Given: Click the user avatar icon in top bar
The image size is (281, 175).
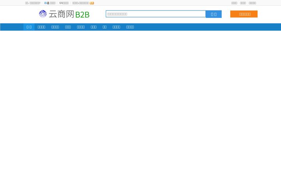Looking at the screenshot, I should 48,3.
